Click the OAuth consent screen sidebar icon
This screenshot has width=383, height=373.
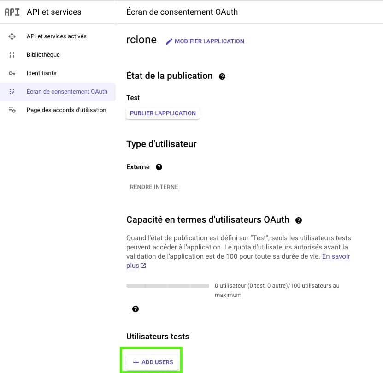click(12, 92)
